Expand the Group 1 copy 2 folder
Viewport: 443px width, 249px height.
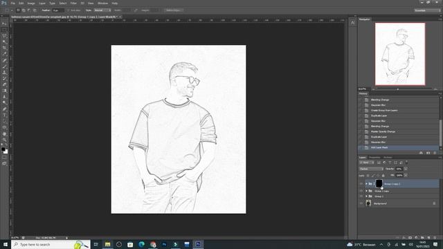tap(366, 184)
